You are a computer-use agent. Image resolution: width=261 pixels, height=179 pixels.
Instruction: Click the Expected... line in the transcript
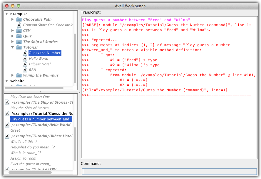pos(99,40)
